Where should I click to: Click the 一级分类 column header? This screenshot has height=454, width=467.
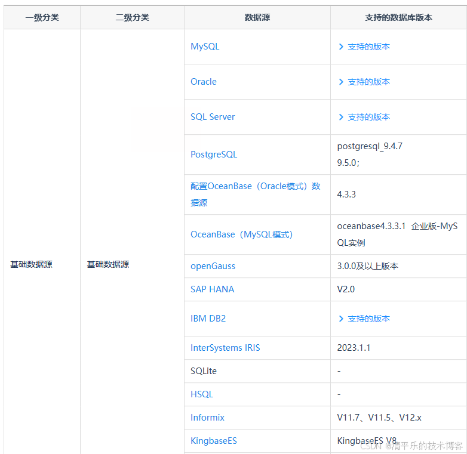(x=42, y=17)
